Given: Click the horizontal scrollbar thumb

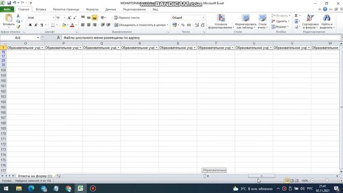Looking at the screenshot, I should pyautogui.click(x=262, y=176).
